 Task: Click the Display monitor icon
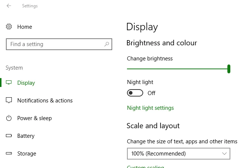(9, 83)
